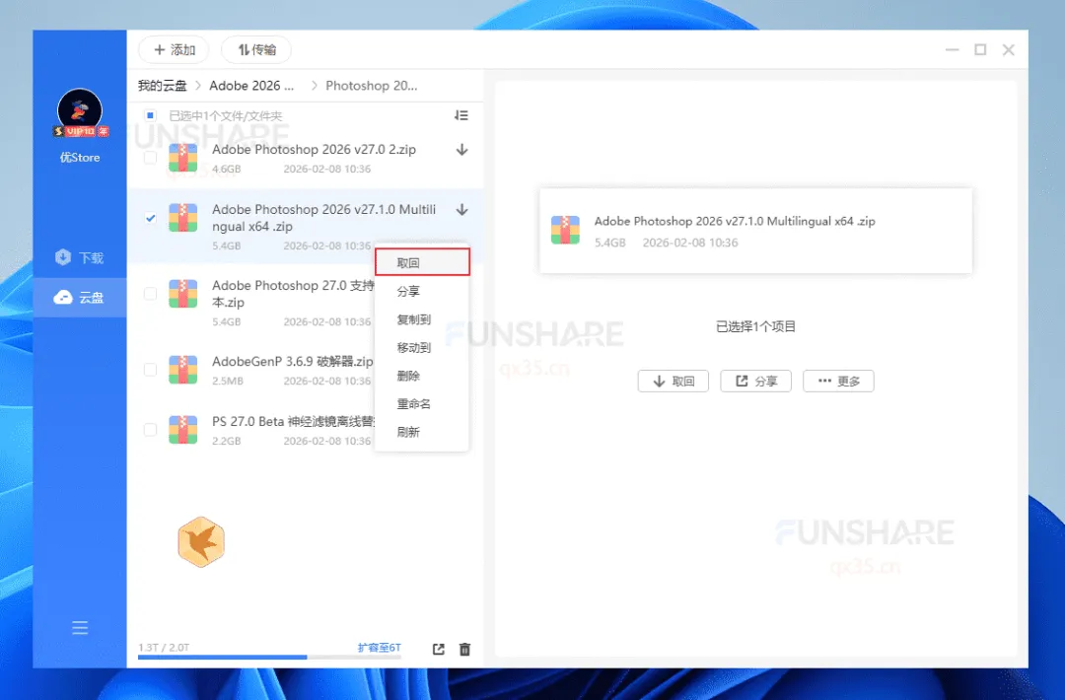
Task: Choose 取回 in the context menu
Action: (422, 262)
